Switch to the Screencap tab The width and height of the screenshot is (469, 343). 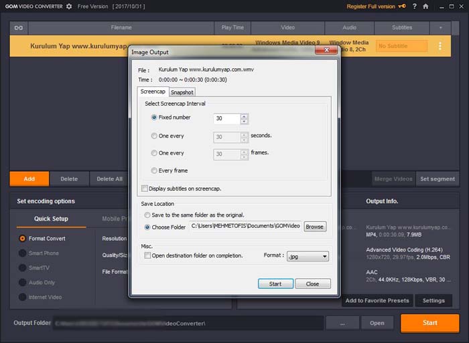153,92
